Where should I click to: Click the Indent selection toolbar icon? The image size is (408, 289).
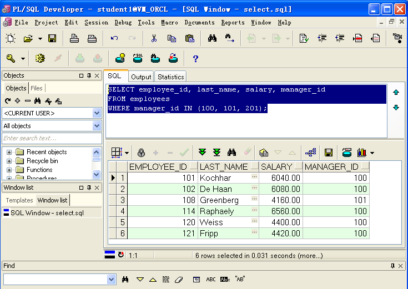pos(322,38)
